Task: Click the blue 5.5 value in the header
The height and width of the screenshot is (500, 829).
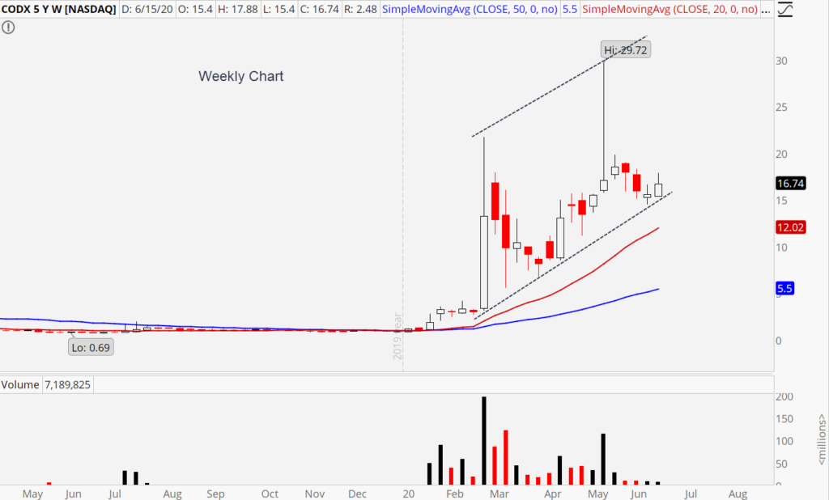Action: [569, 9]
